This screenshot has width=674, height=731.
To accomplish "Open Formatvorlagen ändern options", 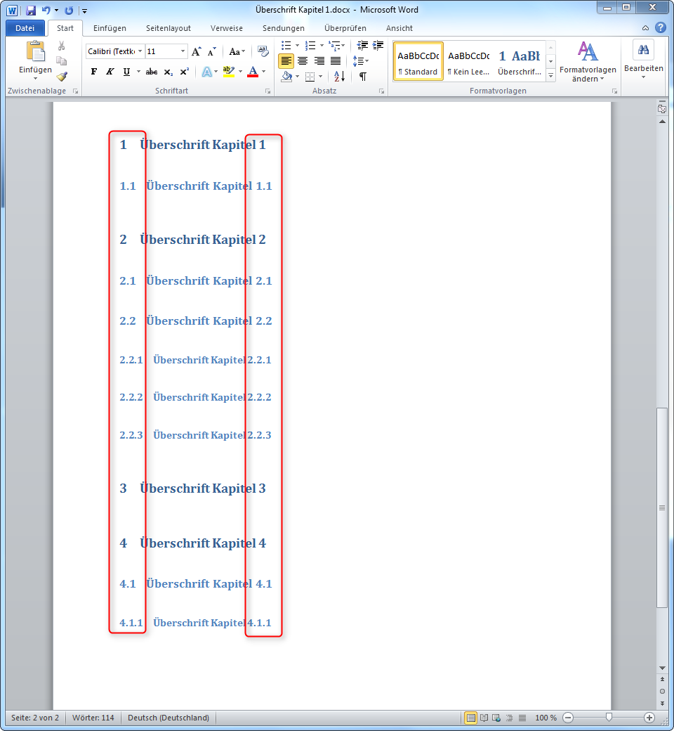I will (587, 62).
